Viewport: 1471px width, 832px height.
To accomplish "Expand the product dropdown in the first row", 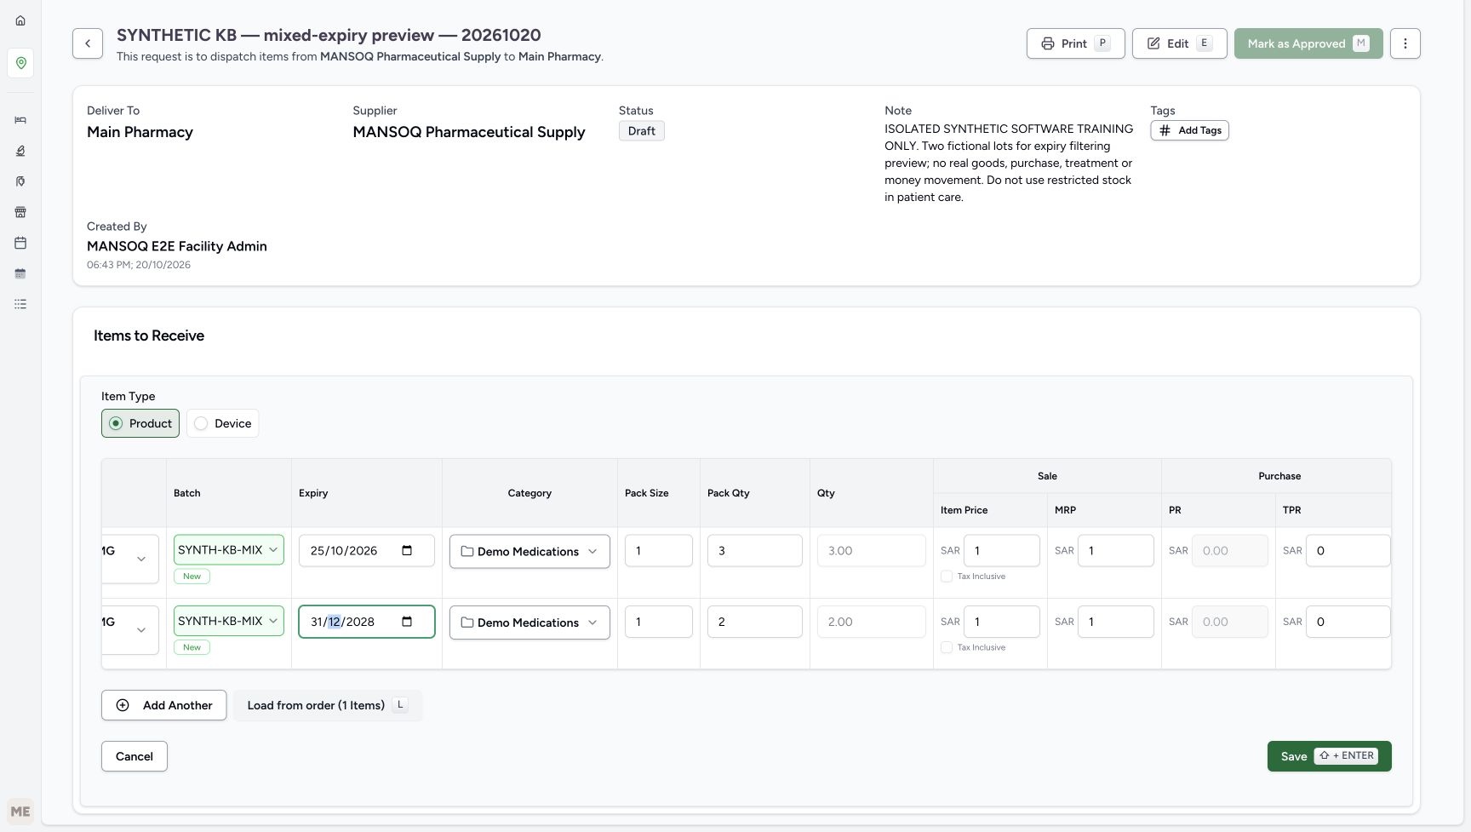I will pyautogui.click(x=130, y=559).
